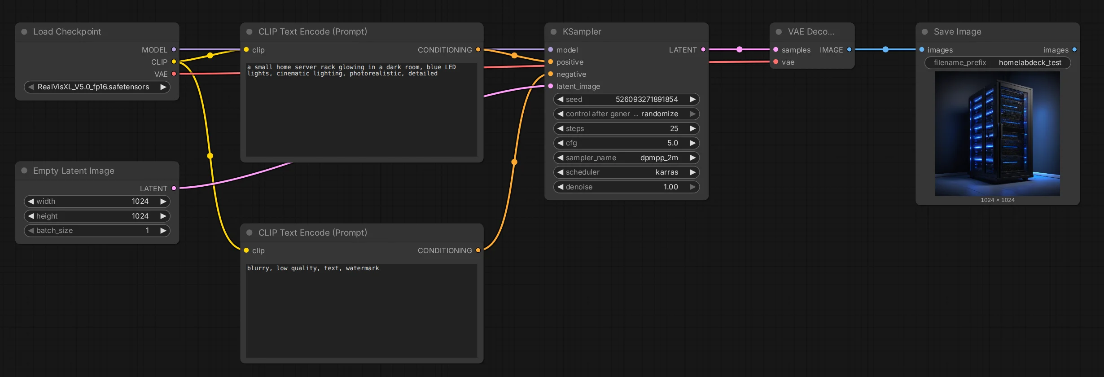Viewport: 1104px width, 377px height.
Task: Select the KSampler latent_image input port
Action: click(x=551, y=86)
